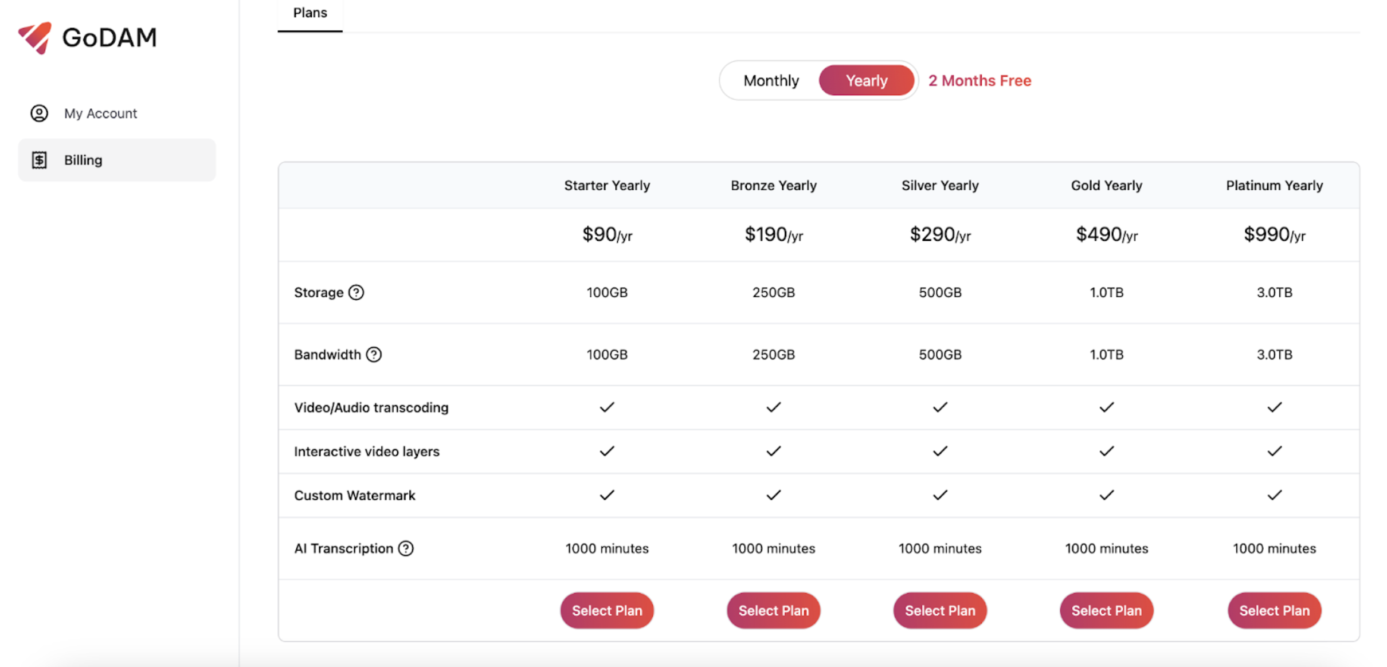
Task: Select Plan for Platinum Yearly
Action: pos(1274,610)
